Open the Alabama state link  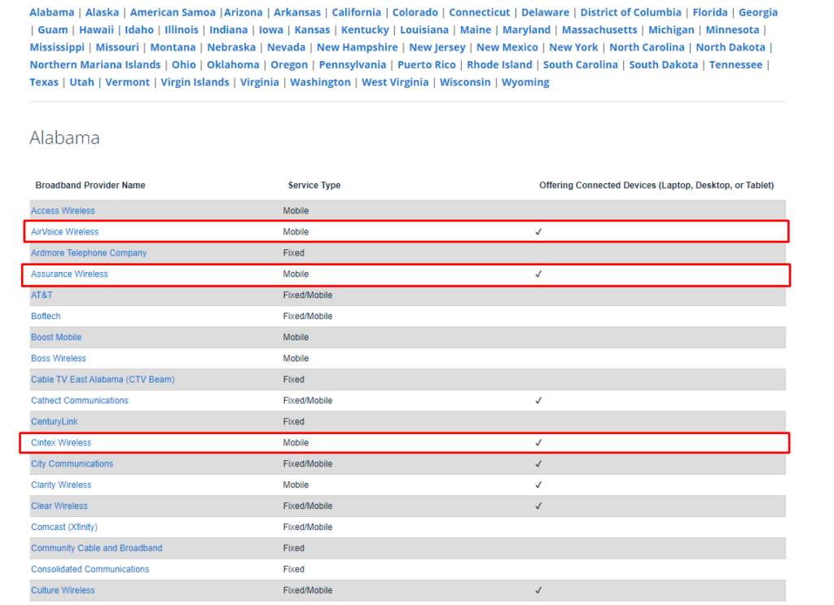click(x=51, y=12)
